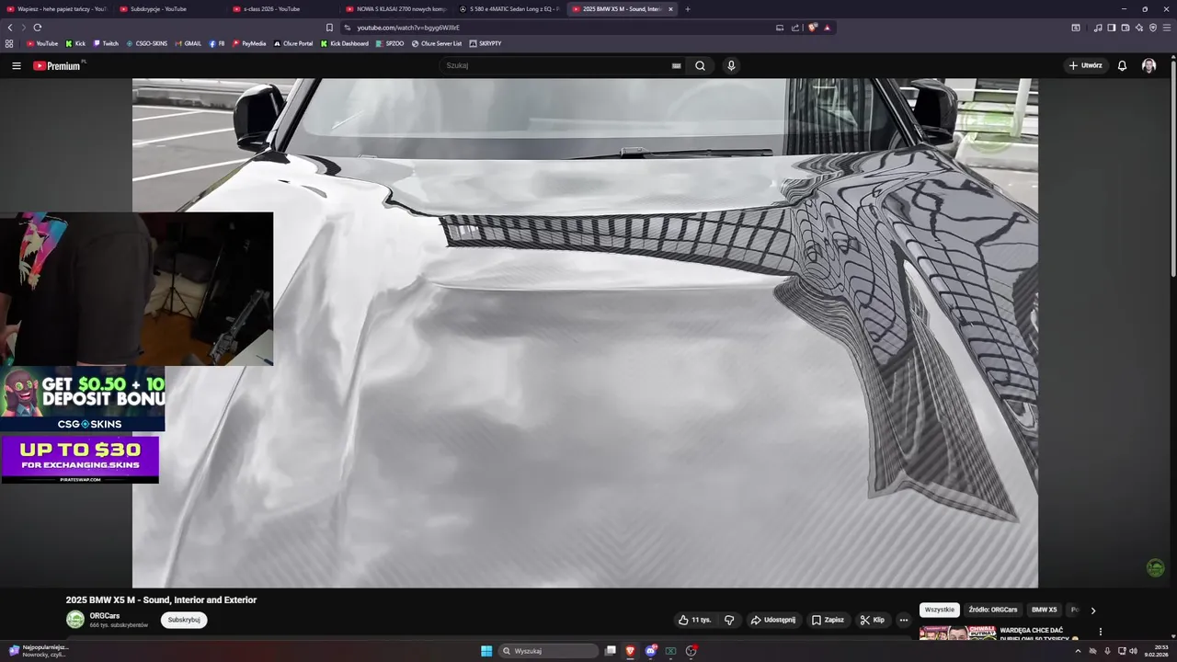The image size is (1177, 662).
Task: Toggle the browser sidebar panel icon
Action: [1112, 28]
